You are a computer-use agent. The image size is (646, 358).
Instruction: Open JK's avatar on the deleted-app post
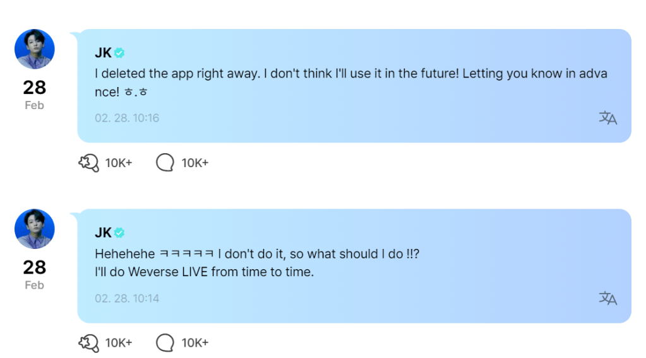pos(35,49)
